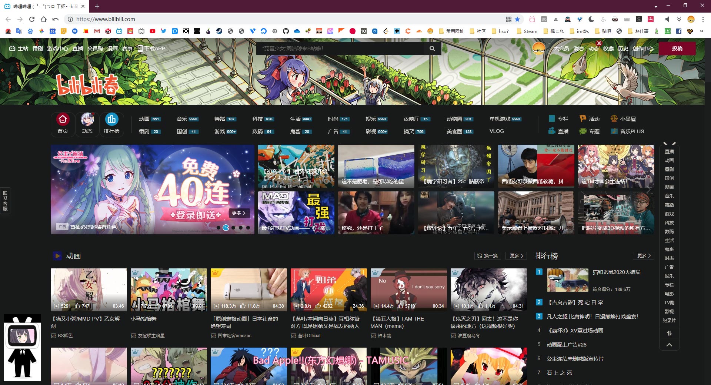711x385 pixels.
Task: Click the 专题 speech bubble icon
Action: point(583,131)
